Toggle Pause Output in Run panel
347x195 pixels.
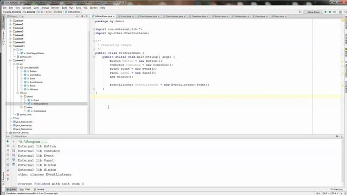pos(8,151)
